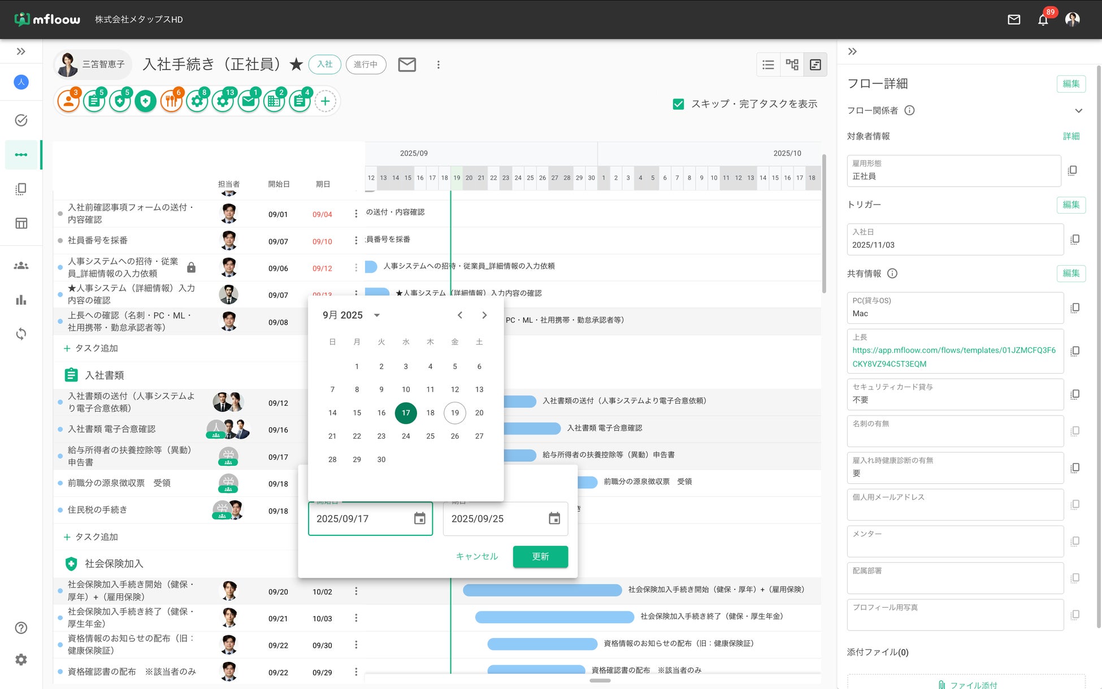Open the bar chart reports sidebar icon

pyautogui.click(x=21, y=300)
